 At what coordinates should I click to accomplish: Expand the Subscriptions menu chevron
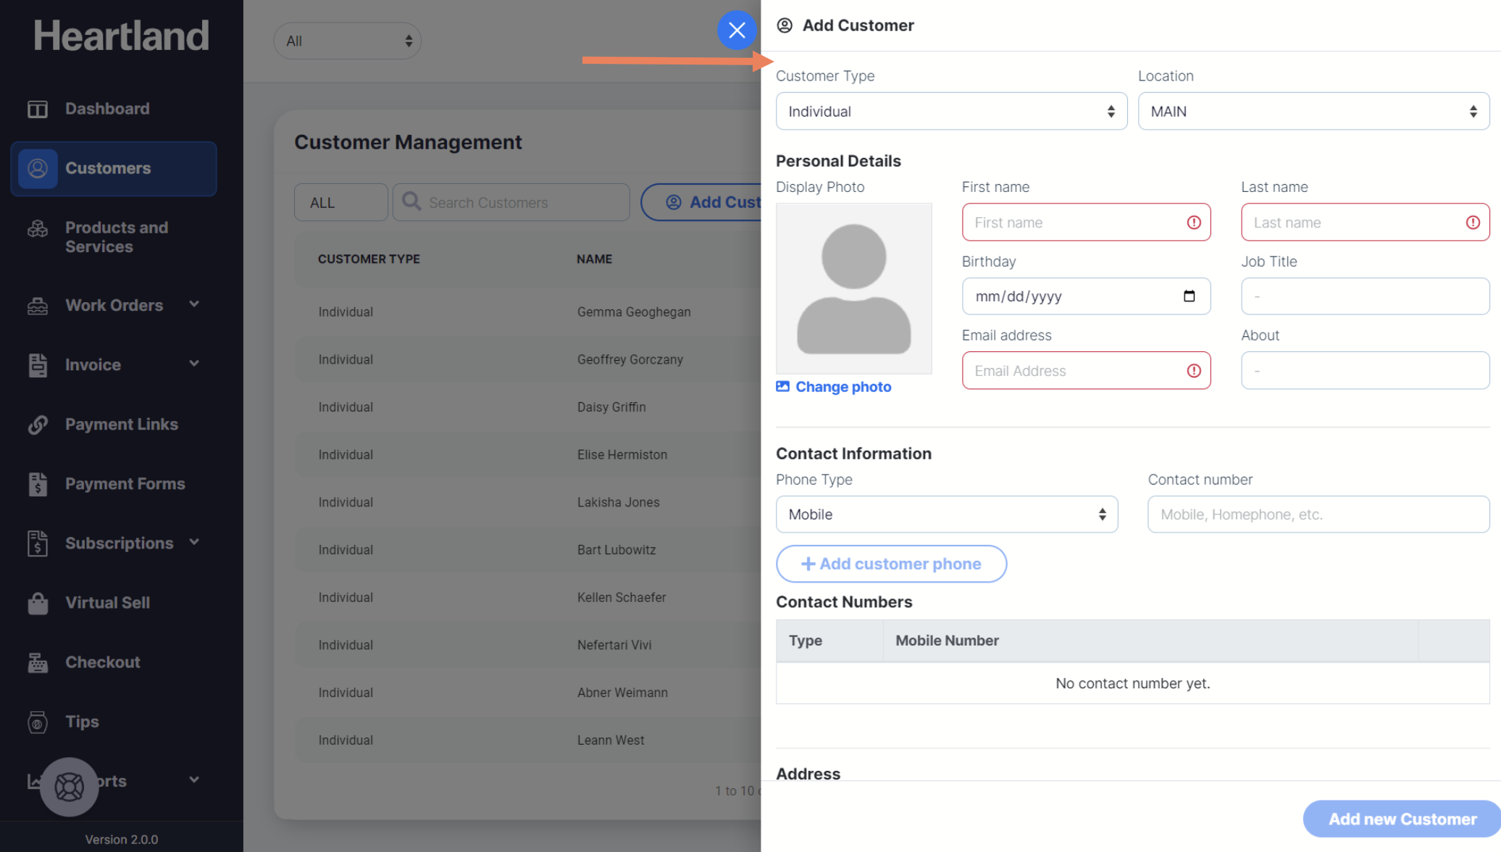[194, 542]
